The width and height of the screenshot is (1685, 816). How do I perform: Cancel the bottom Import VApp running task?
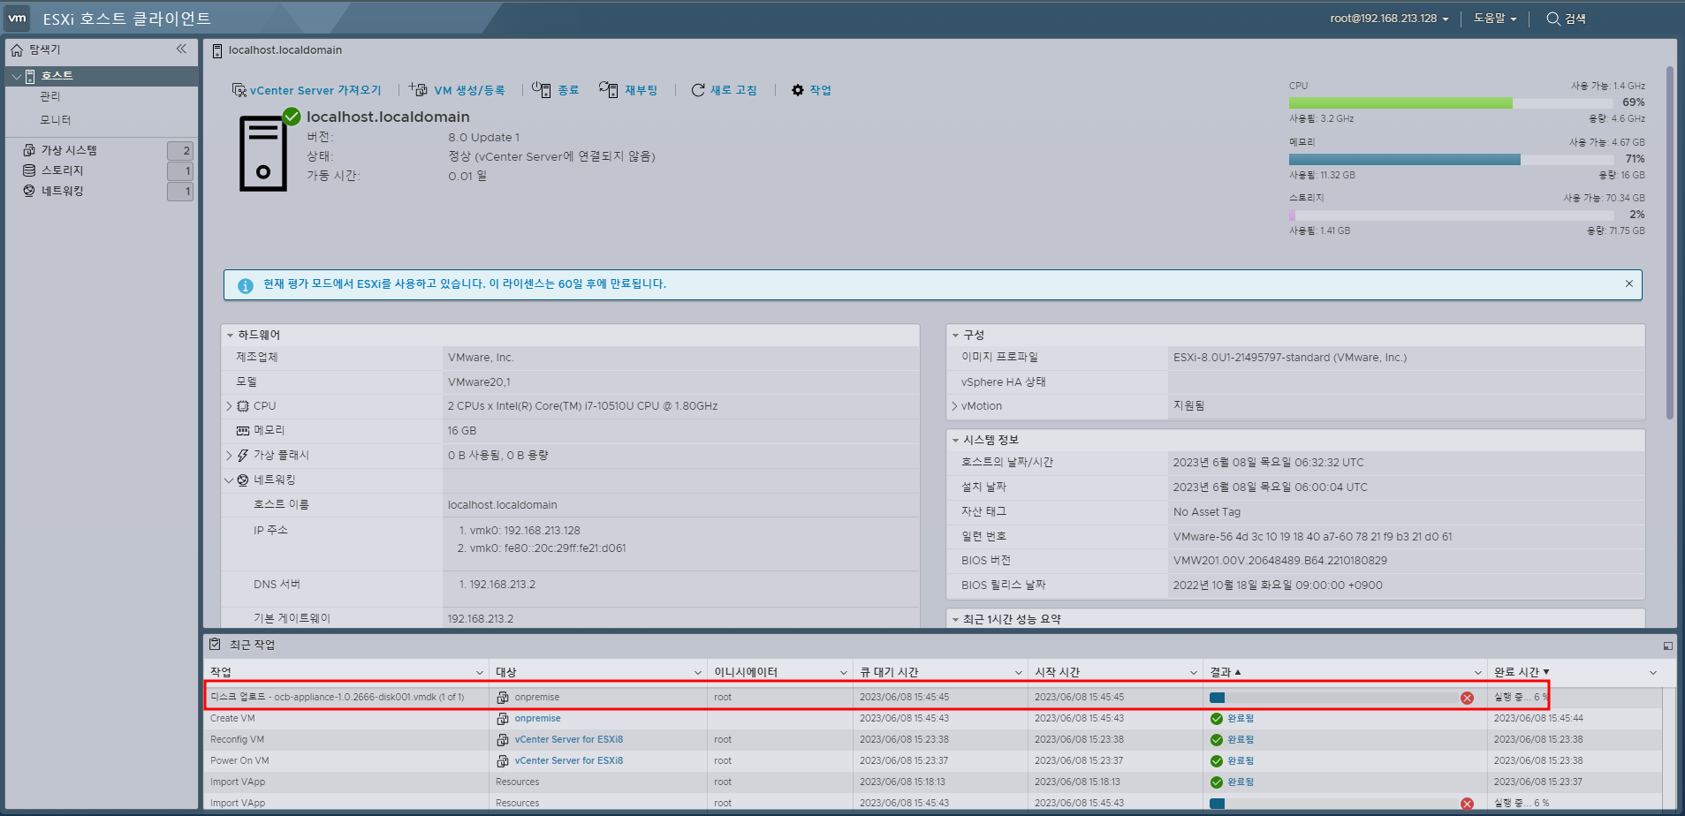(1467, 804)
